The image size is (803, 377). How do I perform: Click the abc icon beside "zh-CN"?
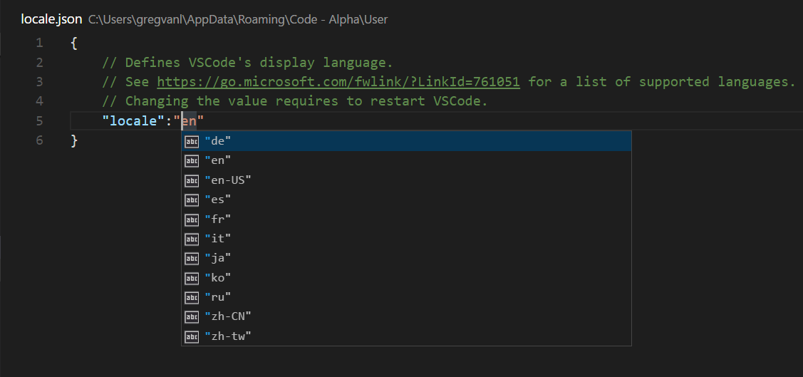click(x=192, y=317)
